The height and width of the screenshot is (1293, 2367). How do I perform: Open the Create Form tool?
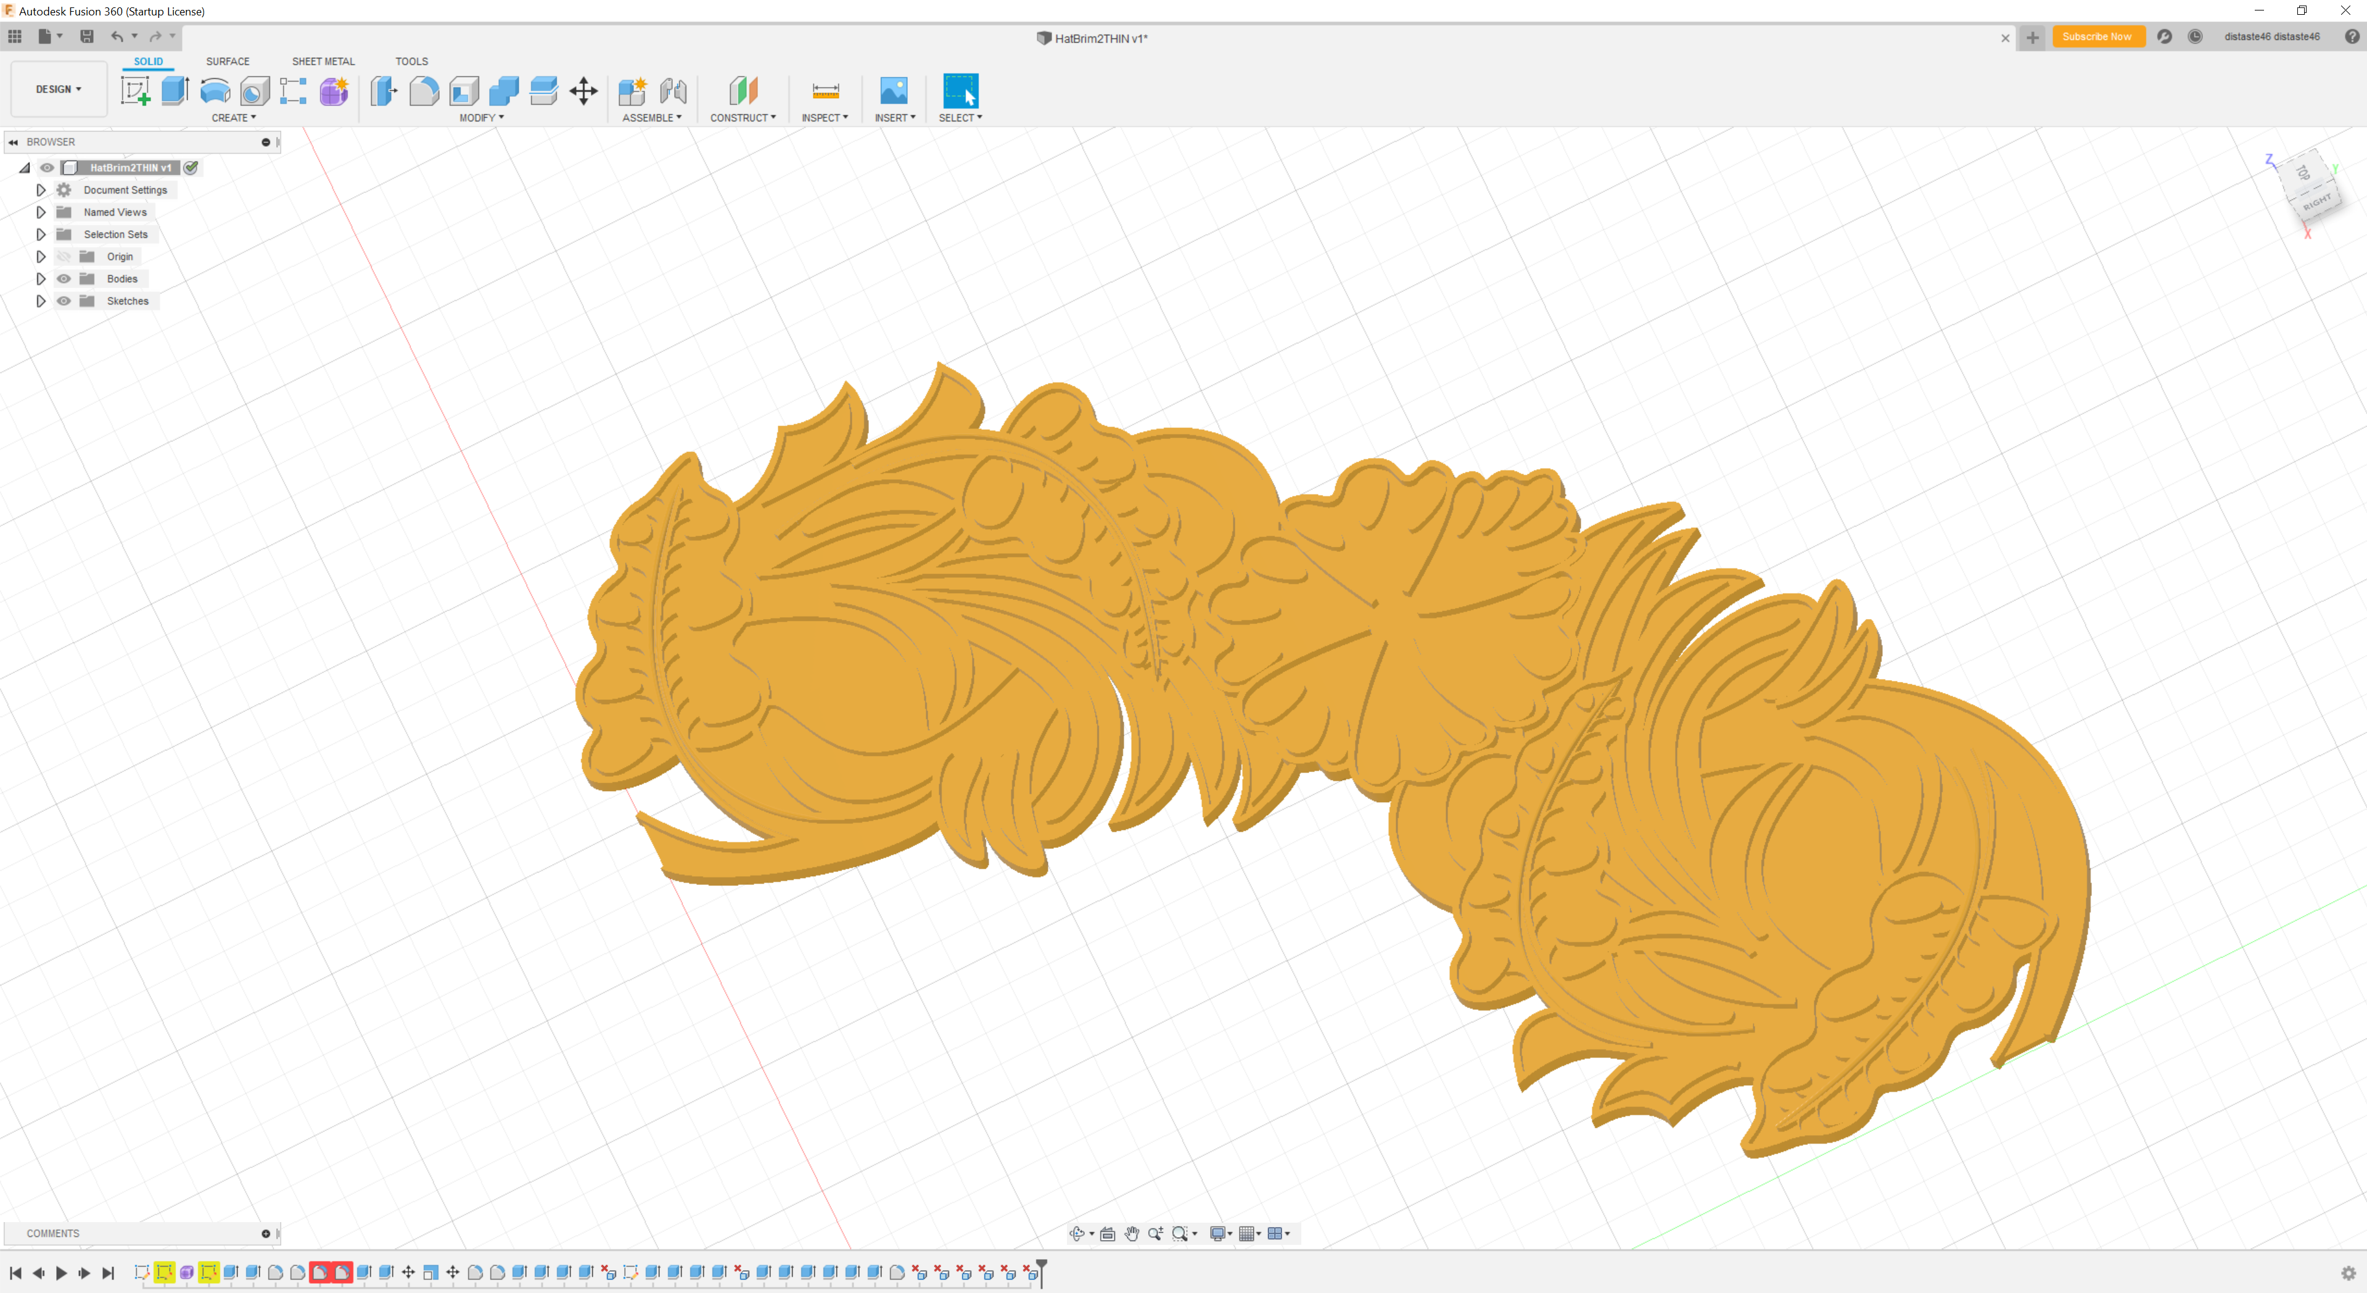tap(334, 91)
